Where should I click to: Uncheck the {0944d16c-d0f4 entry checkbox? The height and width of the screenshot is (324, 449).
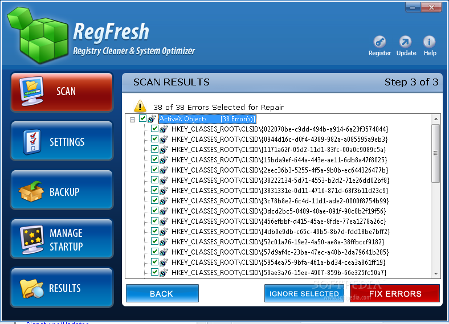pos(154,139)
